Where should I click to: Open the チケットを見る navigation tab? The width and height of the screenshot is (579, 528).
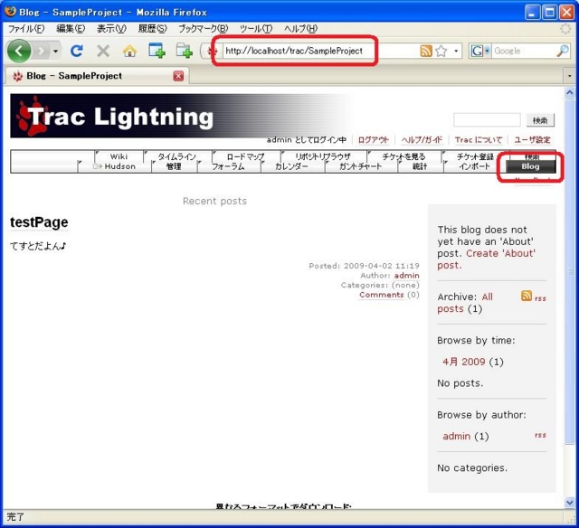coord(404,156)
